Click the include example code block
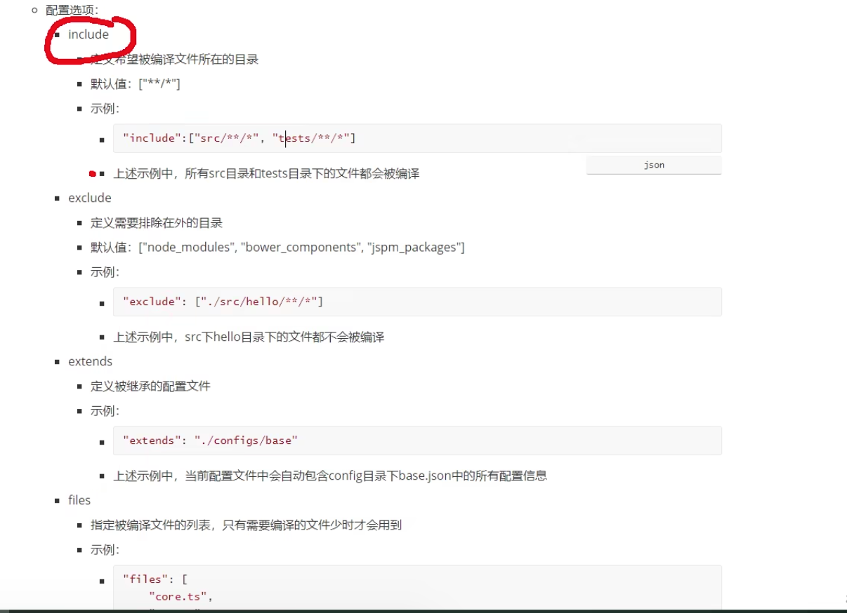Screen dimensions: 847x613 (417, 138)
